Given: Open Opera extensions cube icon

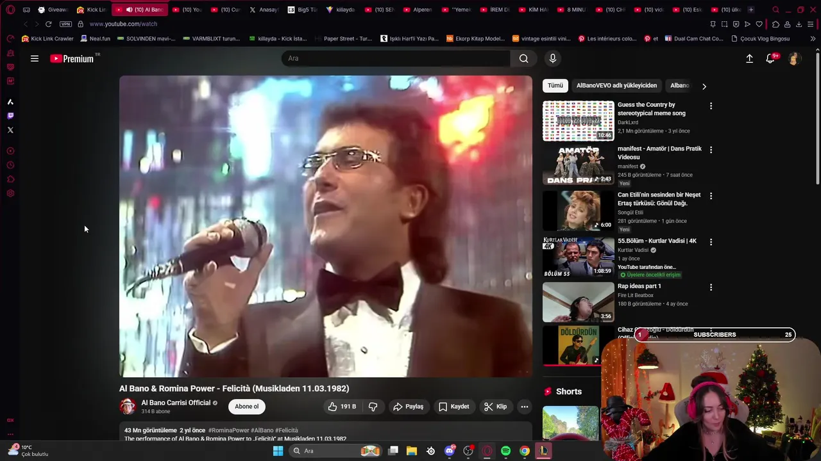Looking at the screenshot, I should [x=775, y=24].
